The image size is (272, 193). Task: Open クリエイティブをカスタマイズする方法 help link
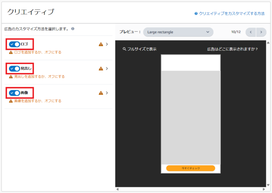[232, 14]
